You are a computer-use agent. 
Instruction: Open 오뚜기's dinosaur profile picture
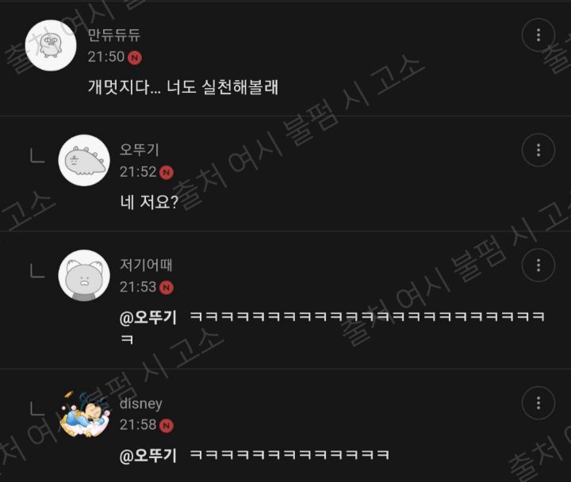[84, 160]
